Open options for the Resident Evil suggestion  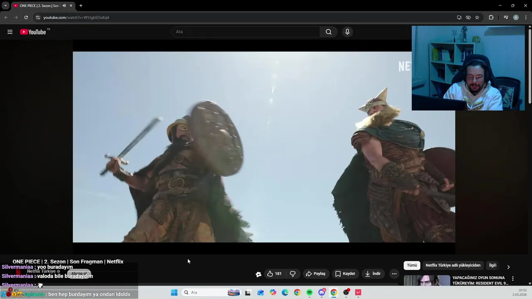pyautogui.click(x=513, y=279)
